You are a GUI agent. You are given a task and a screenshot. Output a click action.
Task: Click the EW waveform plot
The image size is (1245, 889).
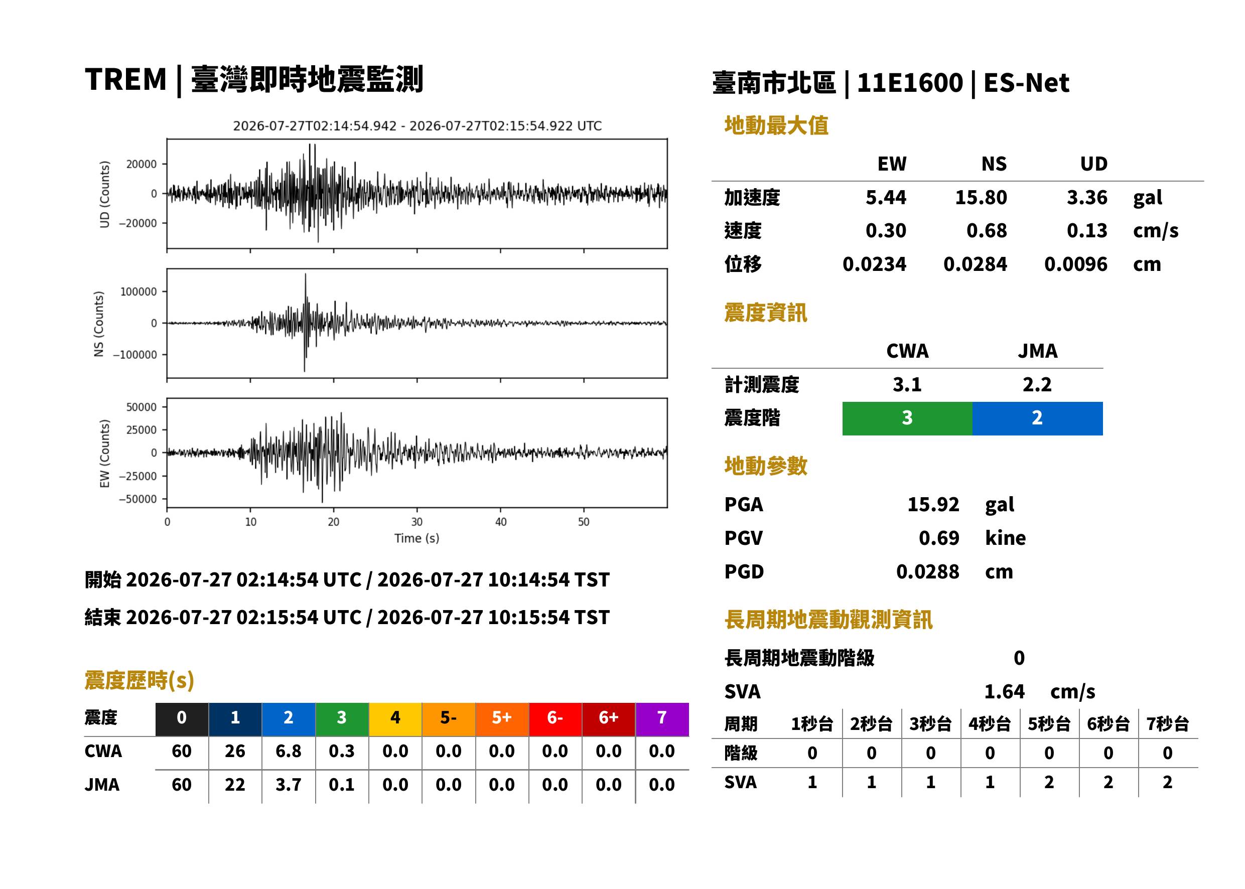(x=417, y=453)
